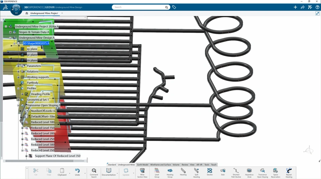
Task: Expand Reduced Level 200 node
Action: click(22, 133)
